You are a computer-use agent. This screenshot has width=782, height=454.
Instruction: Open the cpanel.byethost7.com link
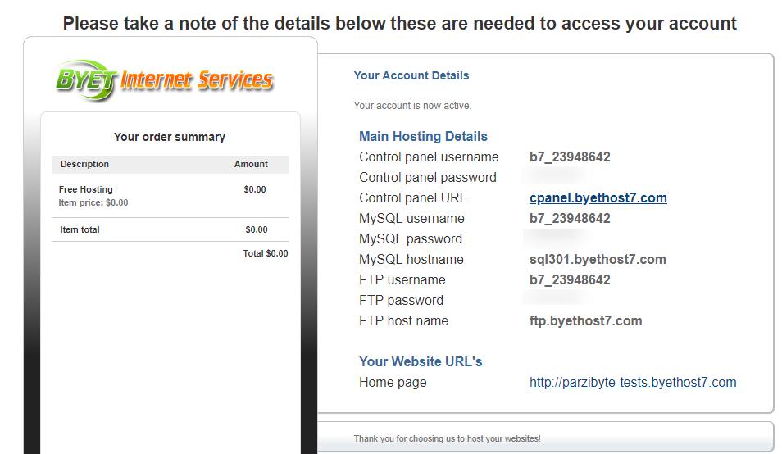point(598,197)
